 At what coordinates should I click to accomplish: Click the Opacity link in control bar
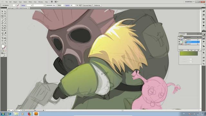coord(67,5)
